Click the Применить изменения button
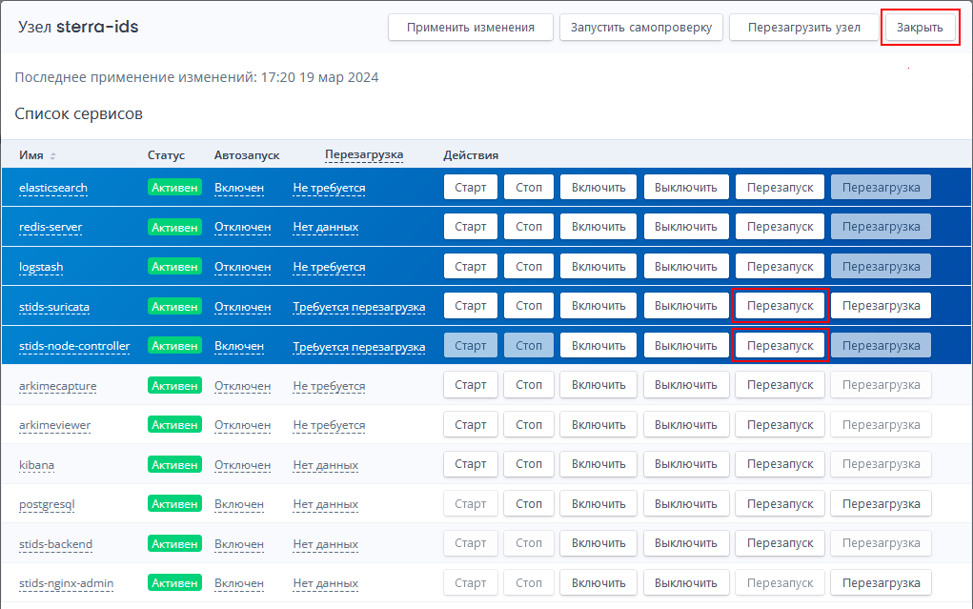This screenshot has width=973, height=609. (471, 28)
